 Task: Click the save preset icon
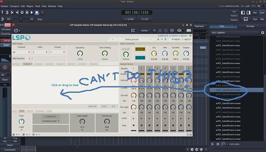(160, 30)
